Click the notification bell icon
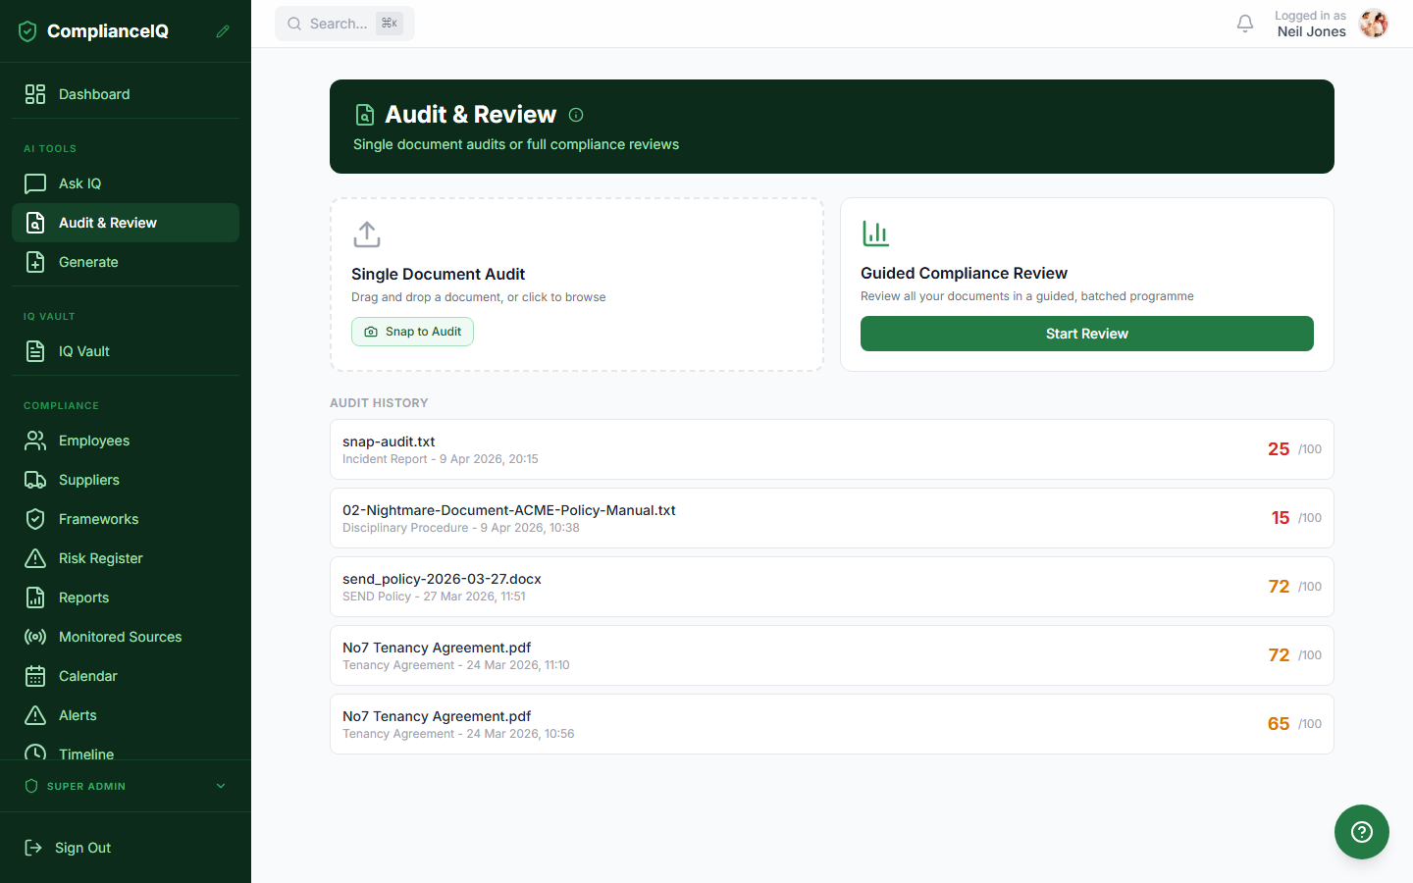Viewport: 1413px width, 883px height. [1244, 24]
